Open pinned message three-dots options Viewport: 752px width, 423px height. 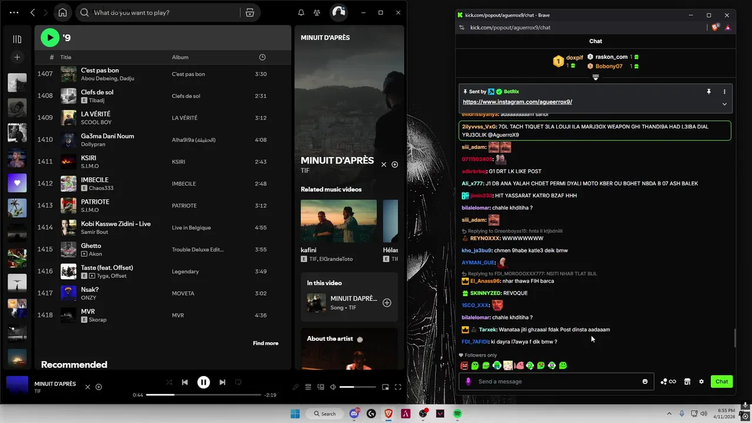724,92
